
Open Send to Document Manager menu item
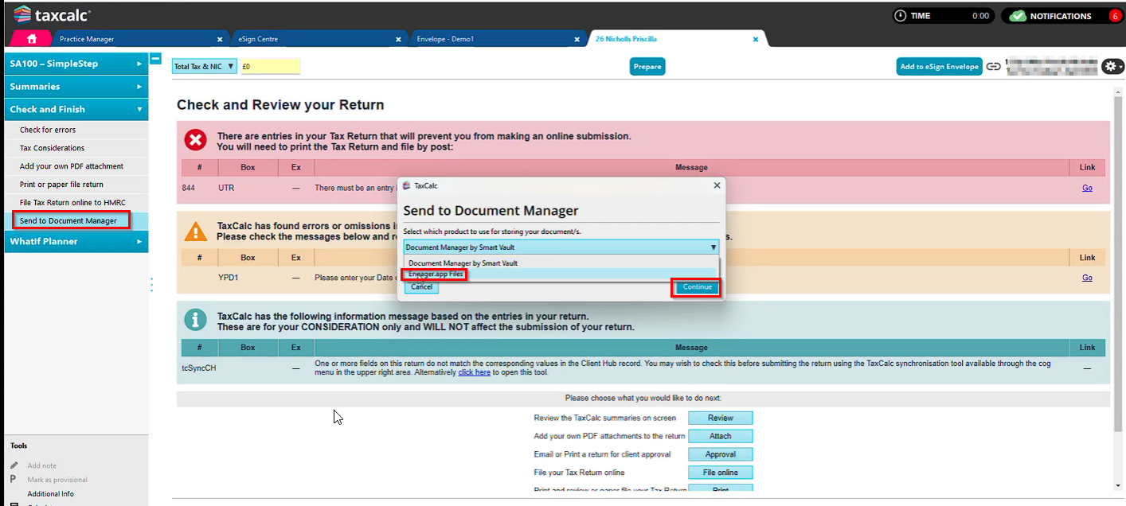[x=68, y=220]
